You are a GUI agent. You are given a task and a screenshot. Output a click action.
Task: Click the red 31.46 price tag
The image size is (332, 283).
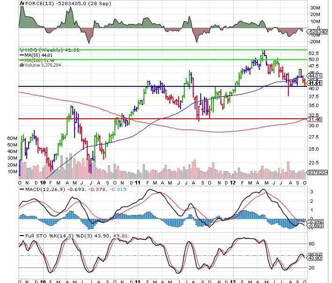click(x=315, y=120)
